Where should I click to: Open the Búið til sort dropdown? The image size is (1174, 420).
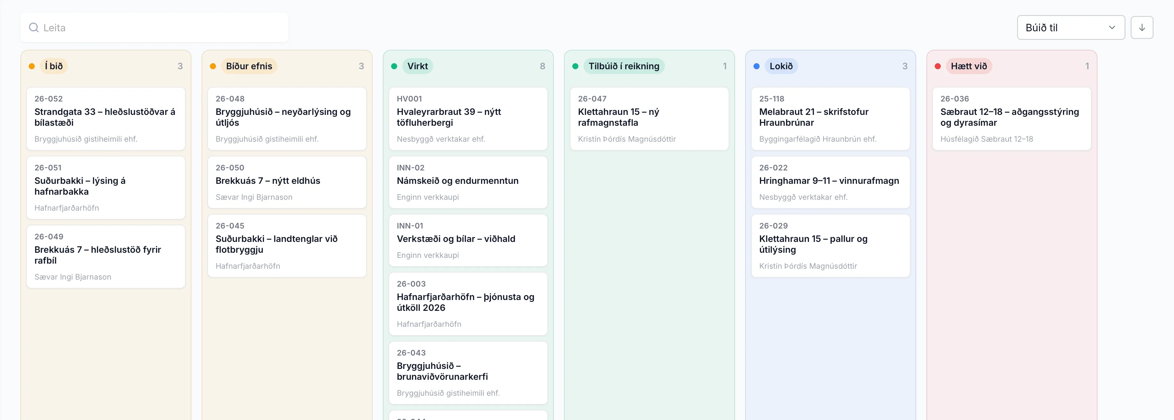point(1071,28)
